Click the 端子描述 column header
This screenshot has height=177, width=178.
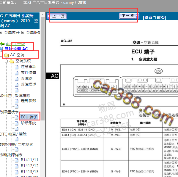coord(145,123)
